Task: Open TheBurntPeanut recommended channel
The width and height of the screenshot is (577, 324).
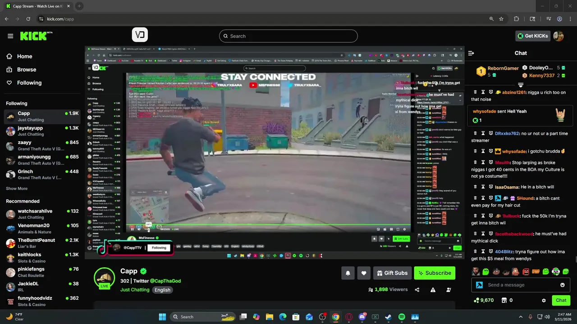Action: (x=42, y=243)
